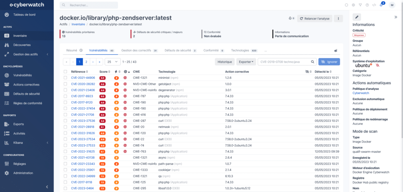Open the ellipsis more tabs item
The image size is (403, 192).
click(x=266, y=51)
